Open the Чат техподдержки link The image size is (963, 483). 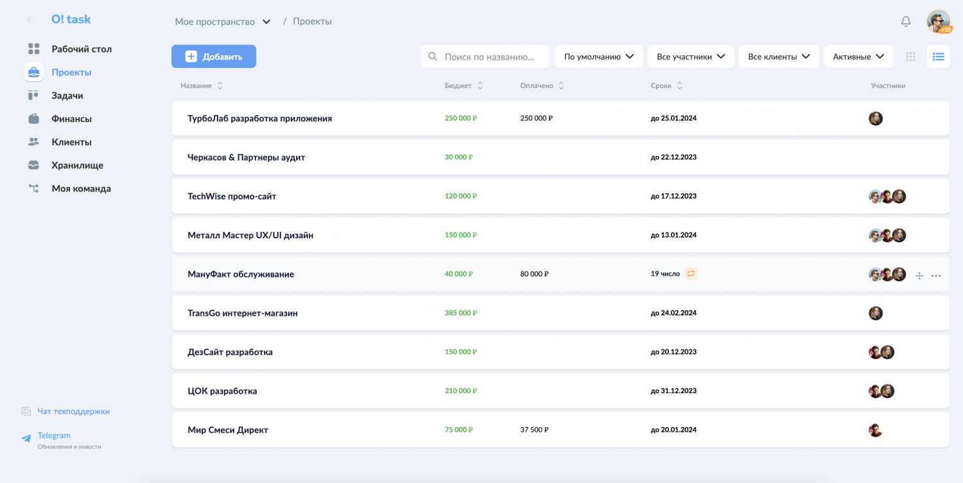(x=73, y=411)
